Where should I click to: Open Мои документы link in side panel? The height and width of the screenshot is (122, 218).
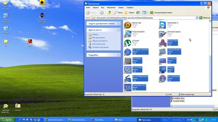[x=98, y=38]
